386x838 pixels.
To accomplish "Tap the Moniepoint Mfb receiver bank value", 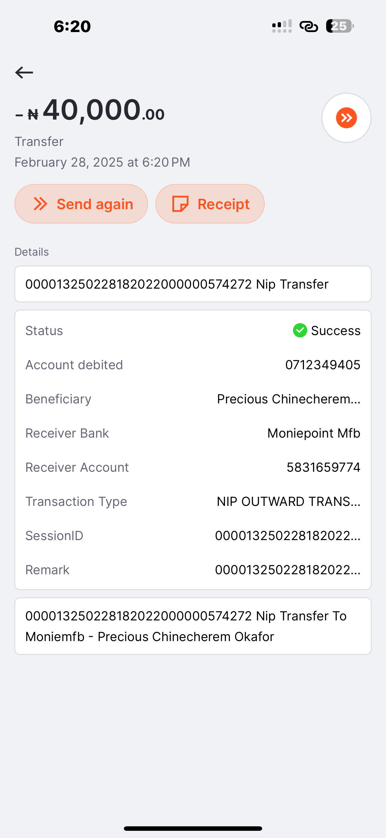I will click(314, 433).
